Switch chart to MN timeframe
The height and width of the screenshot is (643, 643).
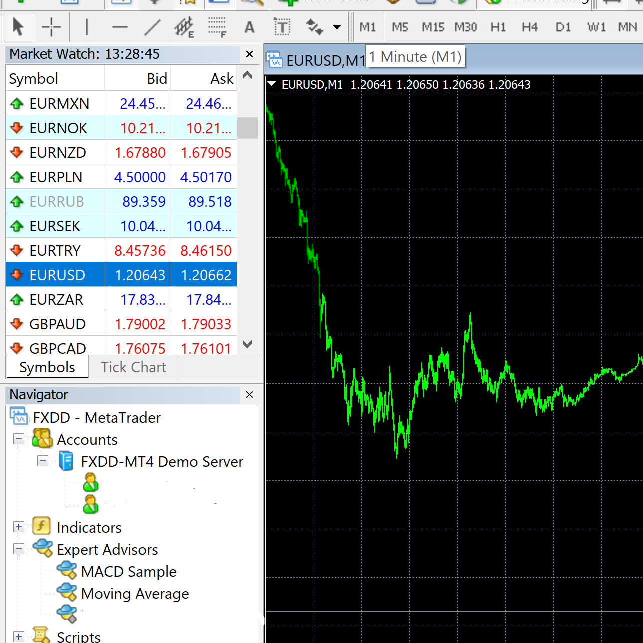coord(627,27)
